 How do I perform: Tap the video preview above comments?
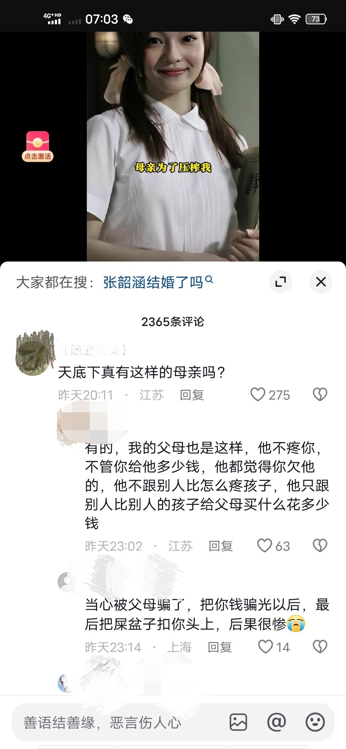pos(173,146)
